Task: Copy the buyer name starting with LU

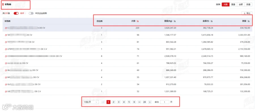Action: coord(6,63)
